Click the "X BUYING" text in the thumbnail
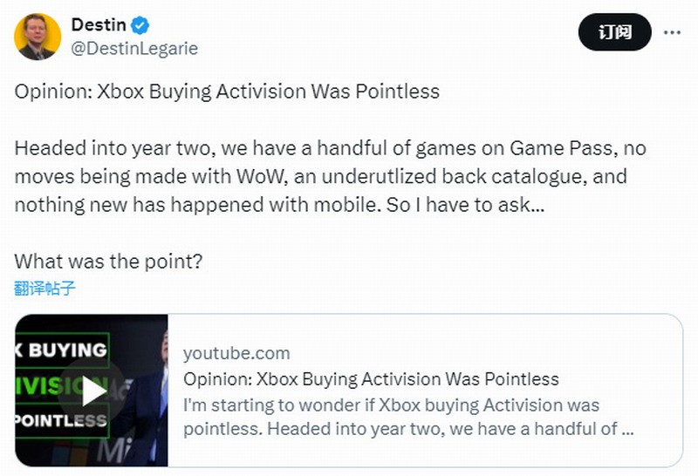 coord(61,350)
